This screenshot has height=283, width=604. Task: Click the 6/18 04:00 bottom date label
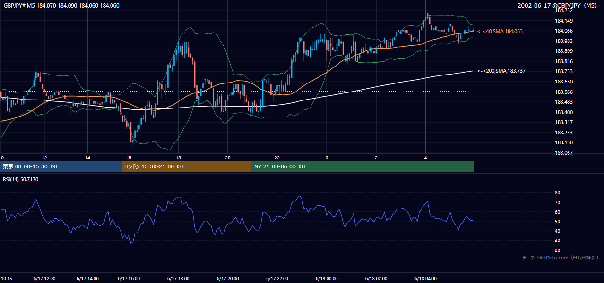click(425, 278)
